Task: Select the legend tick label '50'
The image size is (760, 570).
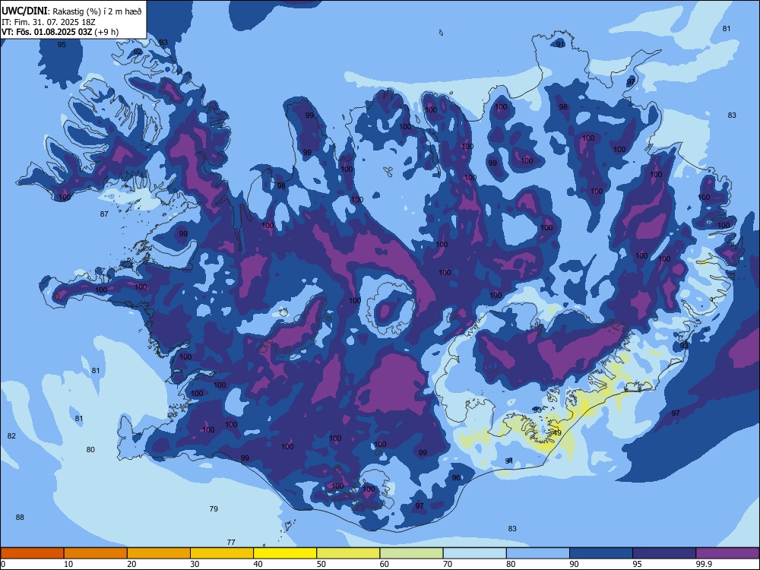Action: point(321,564)
